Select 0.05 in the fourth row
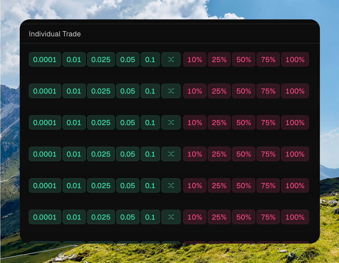 [128, 154]
